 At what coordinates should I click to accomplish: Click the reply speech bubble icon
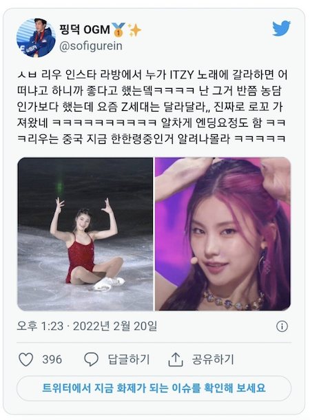click(91, 359)
